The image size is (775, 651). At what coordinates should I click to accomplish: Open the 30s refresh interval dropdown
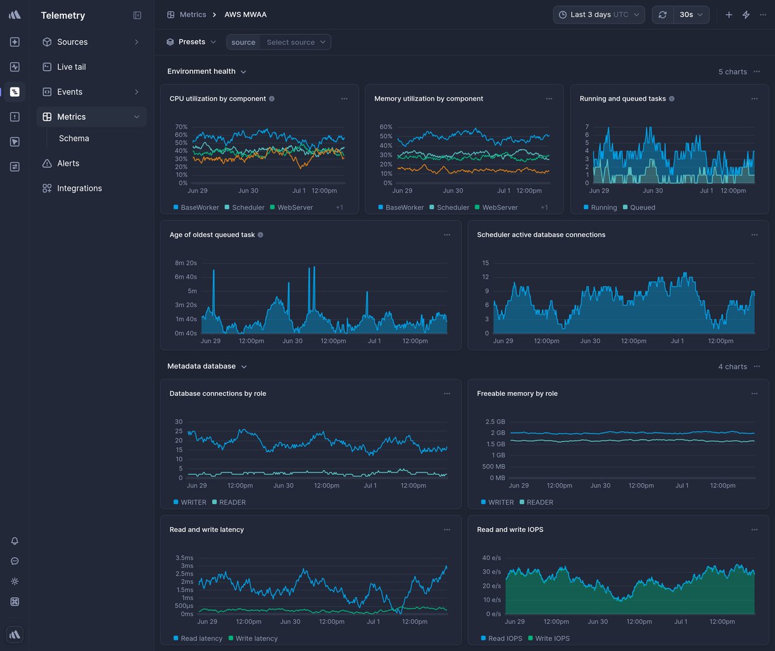click(x=691, y=15)
